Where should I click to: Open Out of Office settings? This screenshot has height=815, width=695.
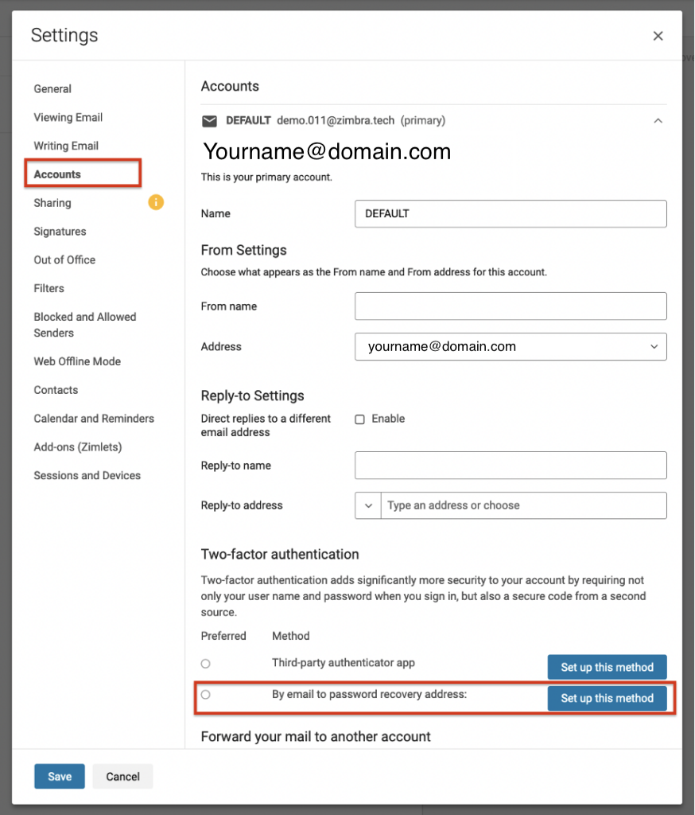64,260
